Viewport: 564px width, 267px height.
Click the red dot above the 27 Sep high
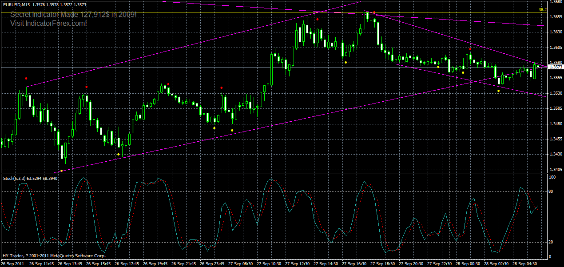(318, 20)
